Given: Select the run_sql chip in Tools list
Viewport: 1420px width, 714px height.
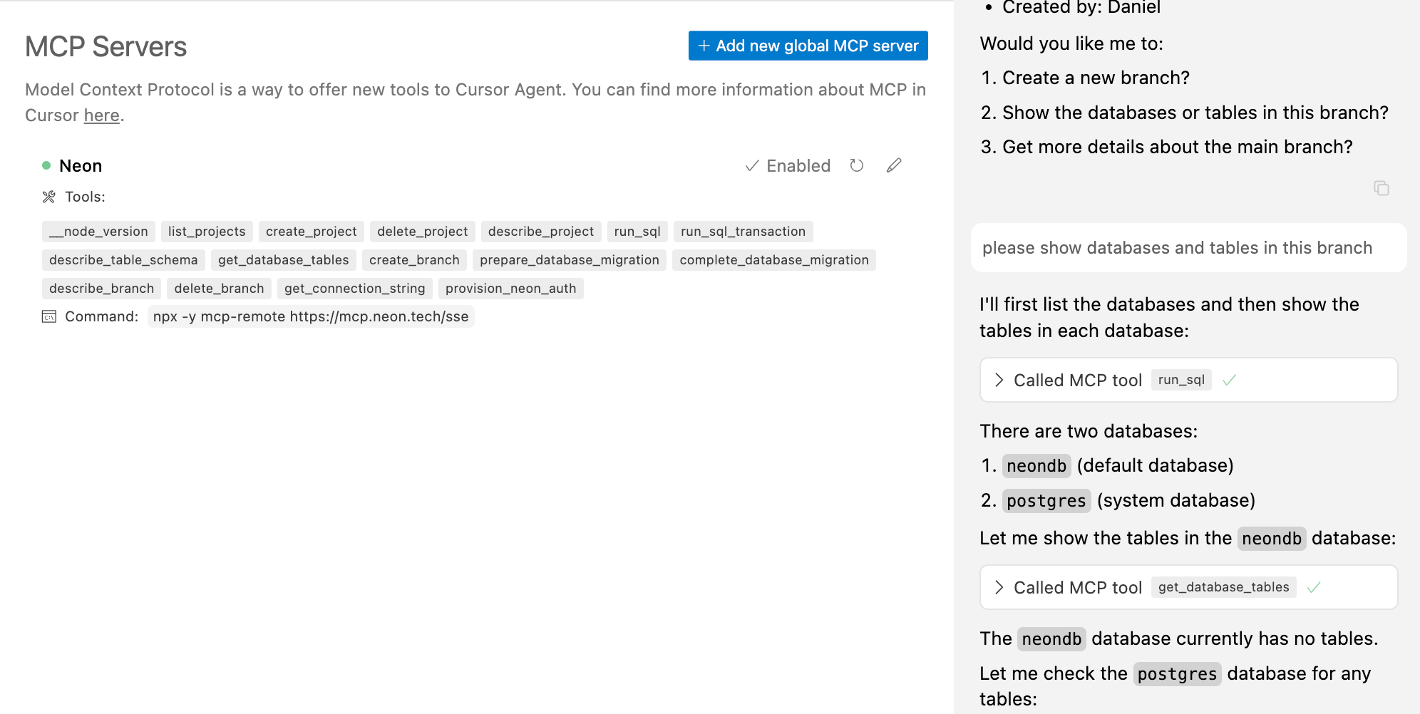Looking at the screenshot, I should click(x=637, y=232).
